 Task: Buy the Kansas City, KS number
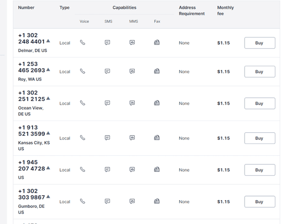click(x=260, y=138)
